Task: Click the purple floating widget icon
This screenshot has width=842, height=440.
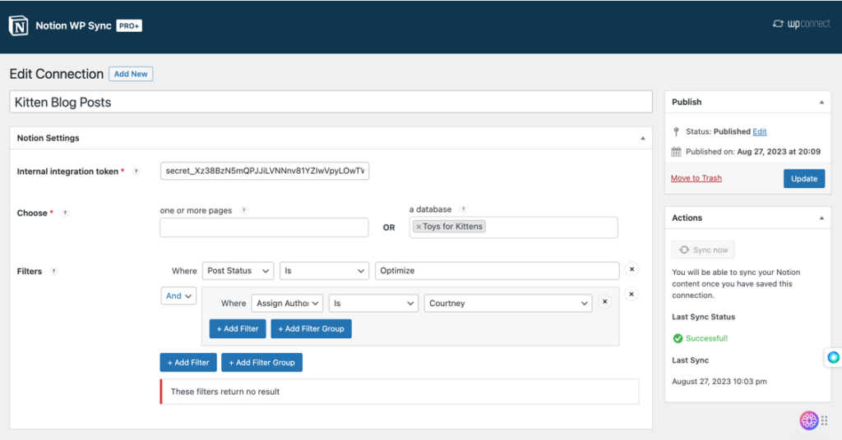Action: [809, 420]
